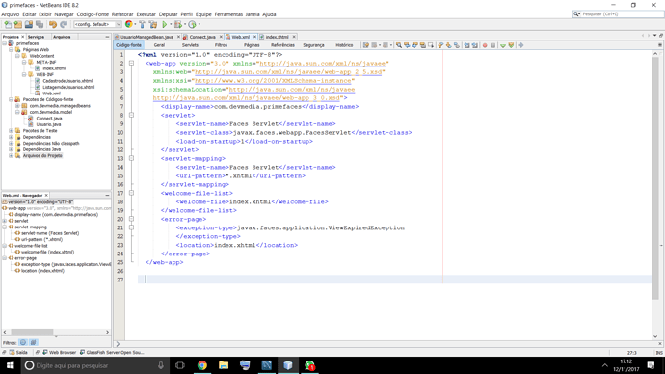Collapse the servlet fold marker at line 8
Viewport: 665px width, 374px height.
tap(131, 115)
